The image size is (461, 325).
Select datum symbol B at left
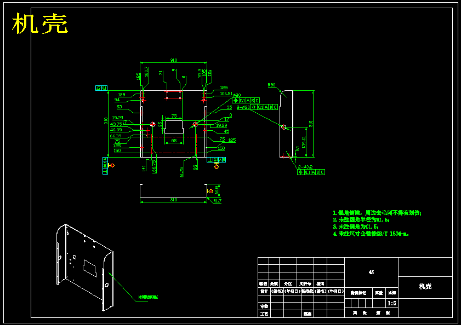click(111, 166)
